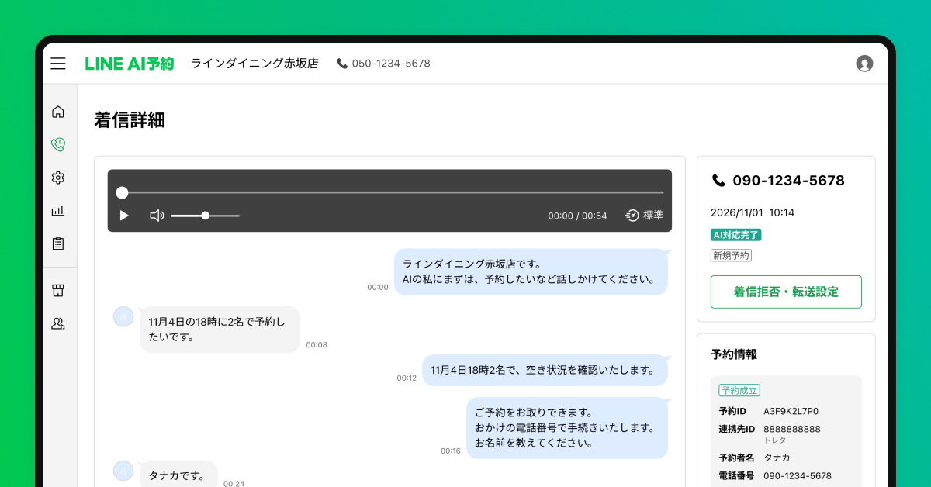
Task: Open analytics chart sidebar icon
Action: 58,210
